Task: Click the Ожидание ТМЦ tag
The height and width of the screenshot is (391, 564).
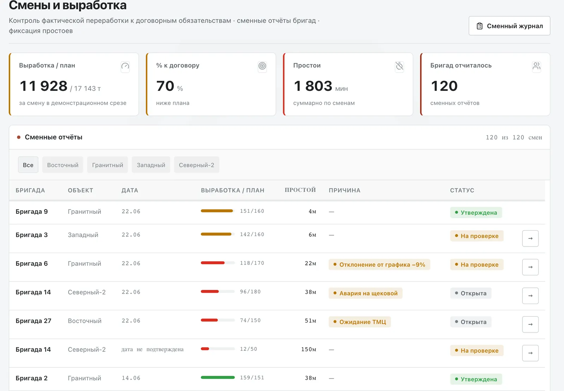Action: 360,322
